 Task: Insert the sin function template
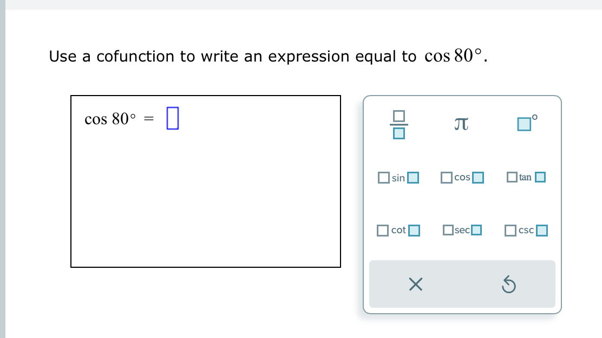click(398, 178)
